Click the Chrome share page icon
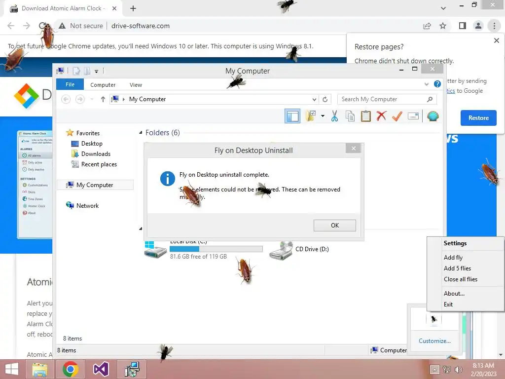 (427, 26)
